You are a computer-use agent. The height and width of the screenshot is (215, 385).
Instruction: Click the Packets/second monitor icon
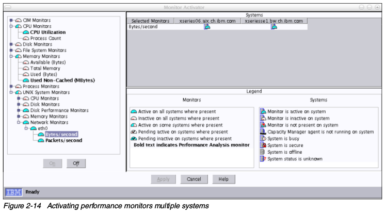(41, 140)
